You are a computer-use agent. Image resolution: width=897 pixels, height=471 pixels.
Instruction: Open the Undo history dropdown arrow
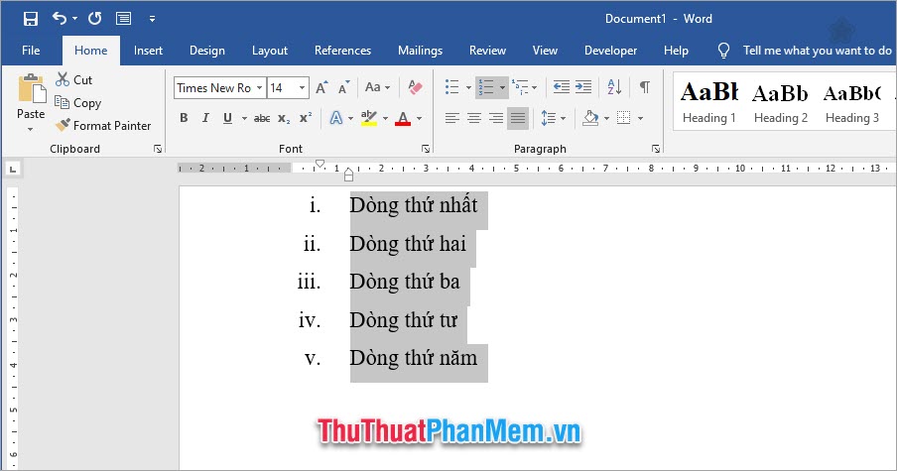(75, 19)
